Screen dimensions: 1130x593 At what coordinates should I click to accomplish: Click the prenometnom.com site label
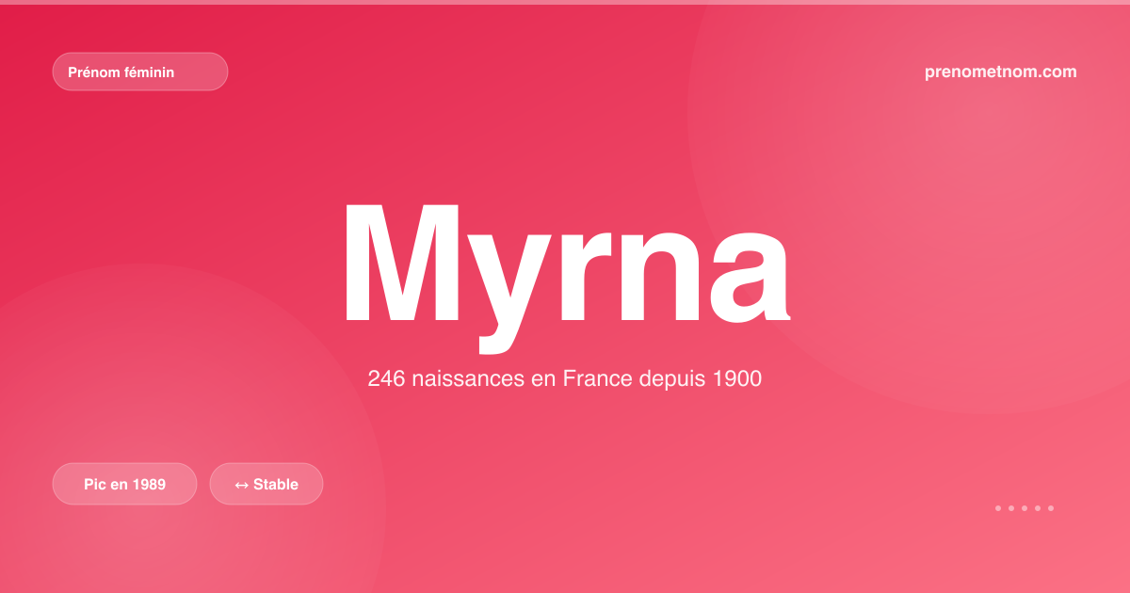(1001, 72)
